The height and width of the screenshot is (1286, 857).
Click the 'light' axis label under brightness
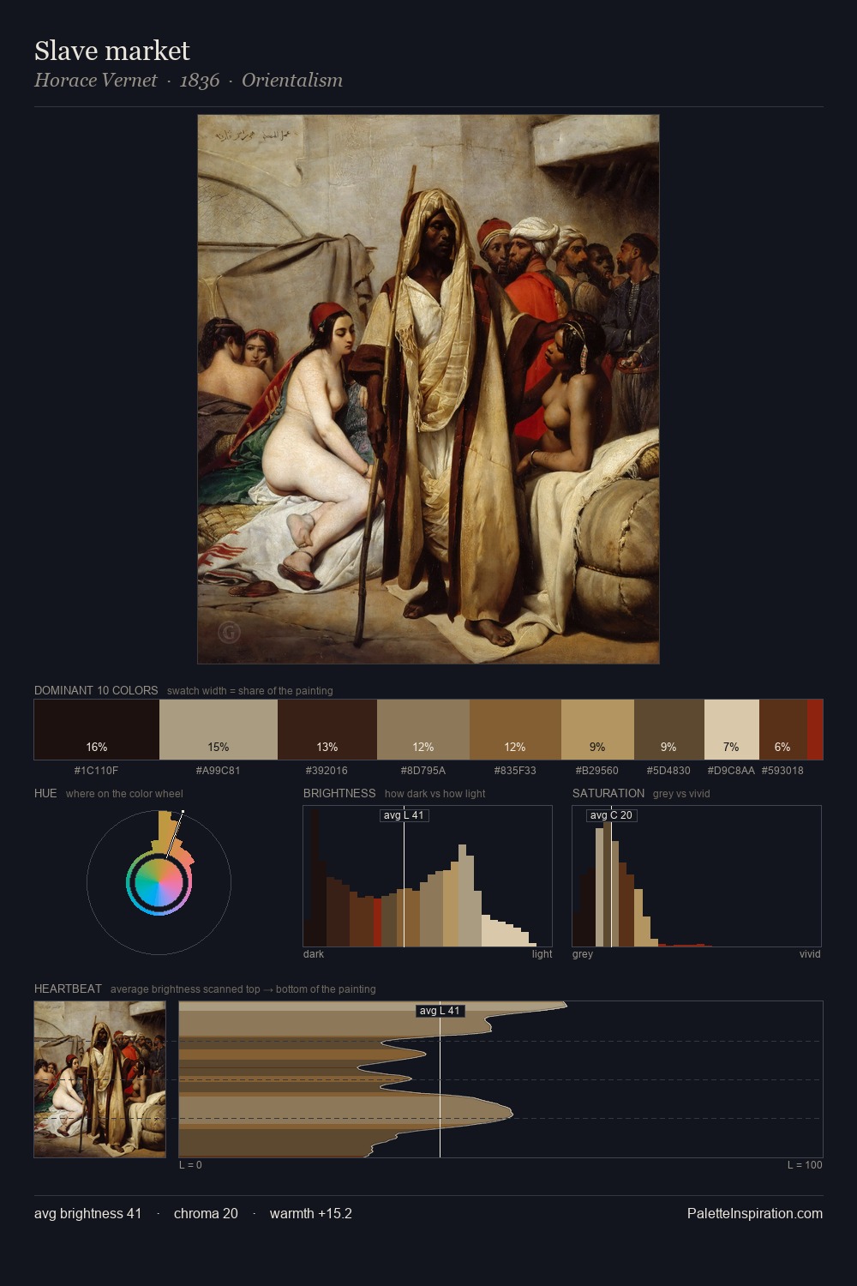(x=542, y=953)
